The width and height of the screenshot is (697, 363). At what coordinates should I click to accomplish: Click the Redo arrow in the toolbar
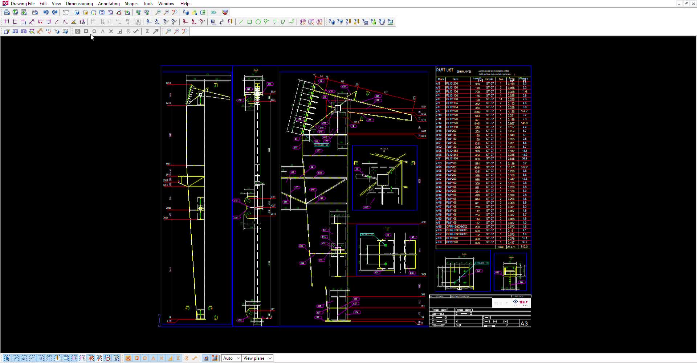pos(55,12)
